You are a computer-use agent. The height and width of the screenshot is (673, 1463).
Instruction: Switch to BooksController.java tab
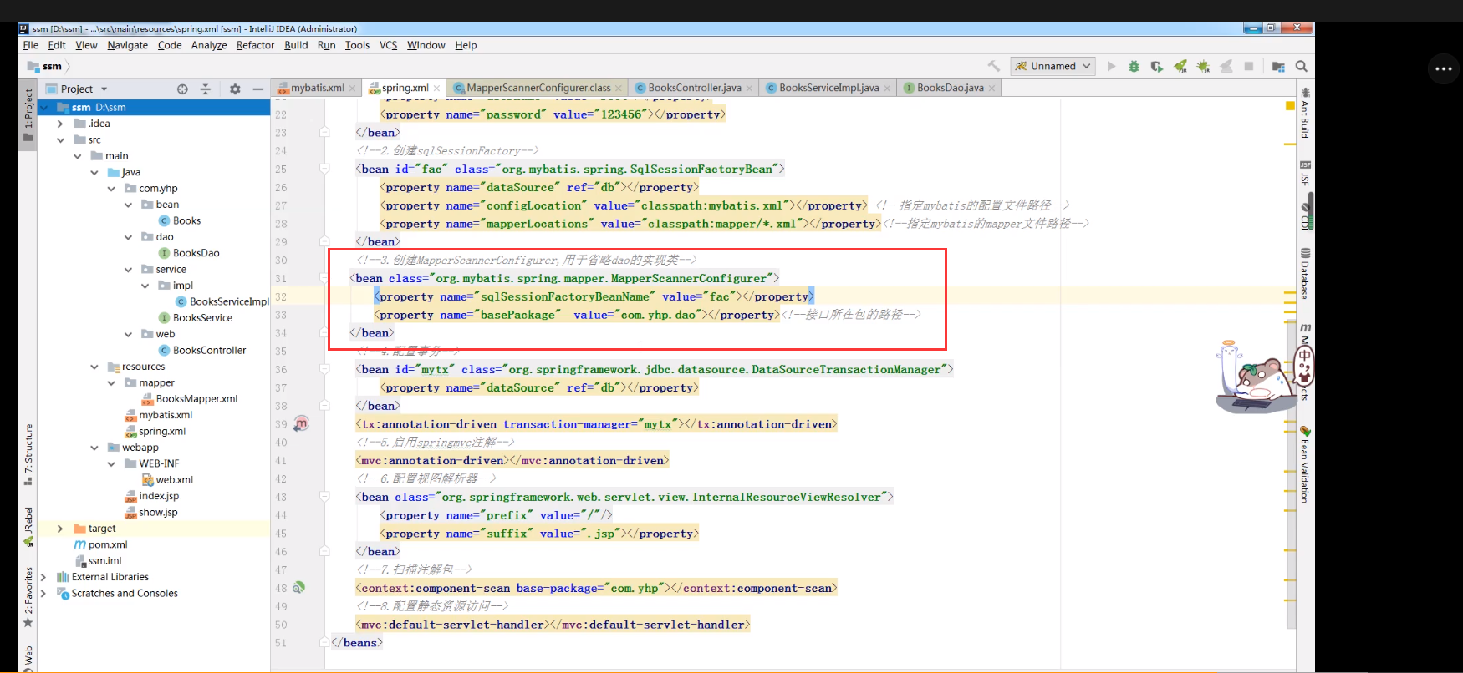694,88
